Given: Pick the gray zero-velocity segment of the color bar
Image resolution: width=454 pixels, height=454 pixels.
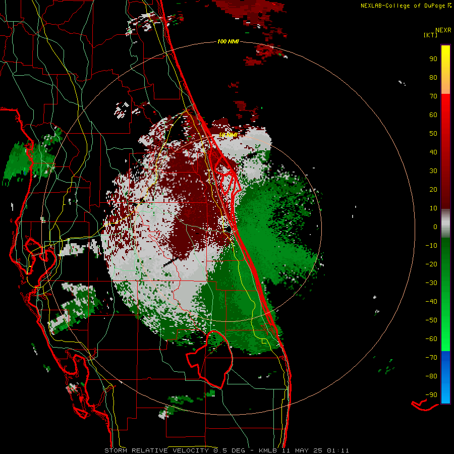Looking at the screenshot, I should pyautogui.click(x=445, y=223).
